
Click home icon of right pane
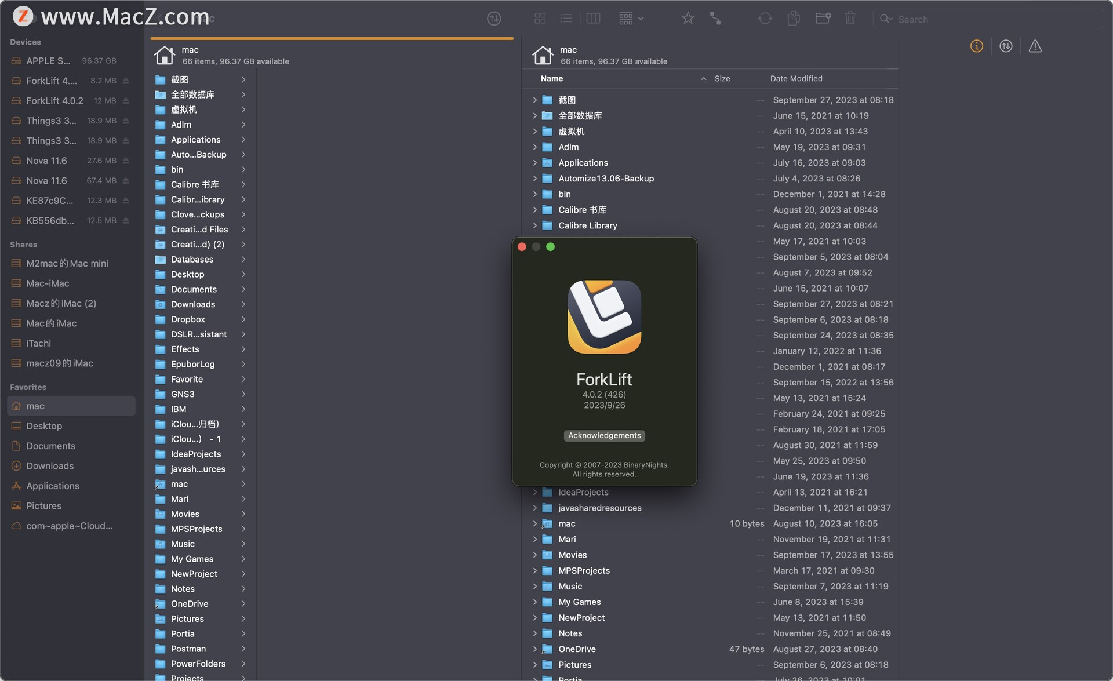543,55
